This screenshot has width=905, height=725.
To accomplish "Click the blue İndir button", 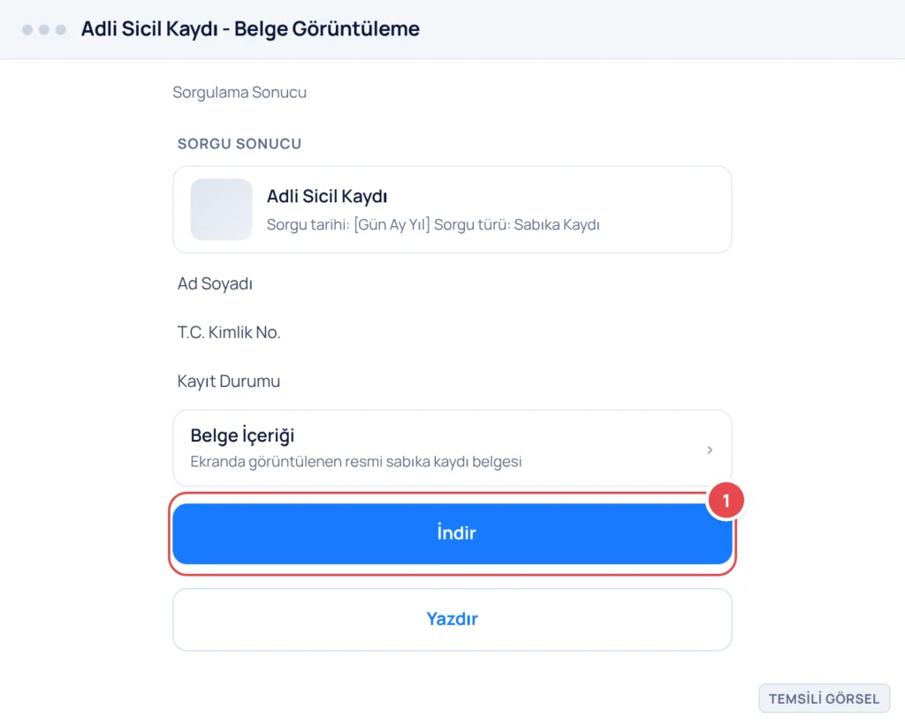I will 452,533.
